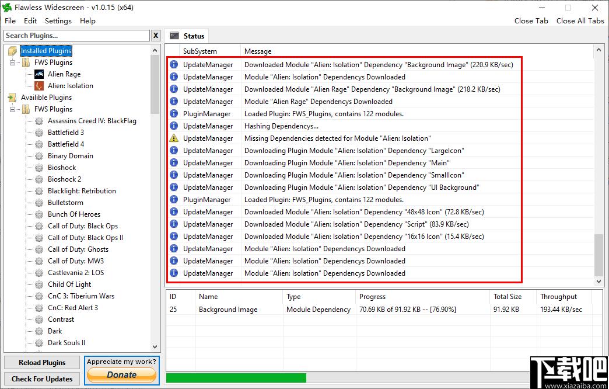Image resolution: width=609 pixels, height=389 pixels.
Task: Collapse the installed FWS Plugins tree node
Action: tap(13, 62)
